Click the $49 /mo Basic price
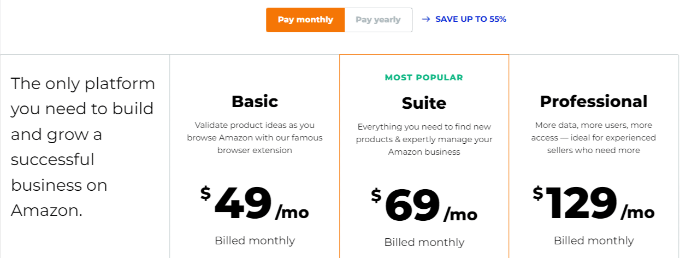 tap(255, 203)
